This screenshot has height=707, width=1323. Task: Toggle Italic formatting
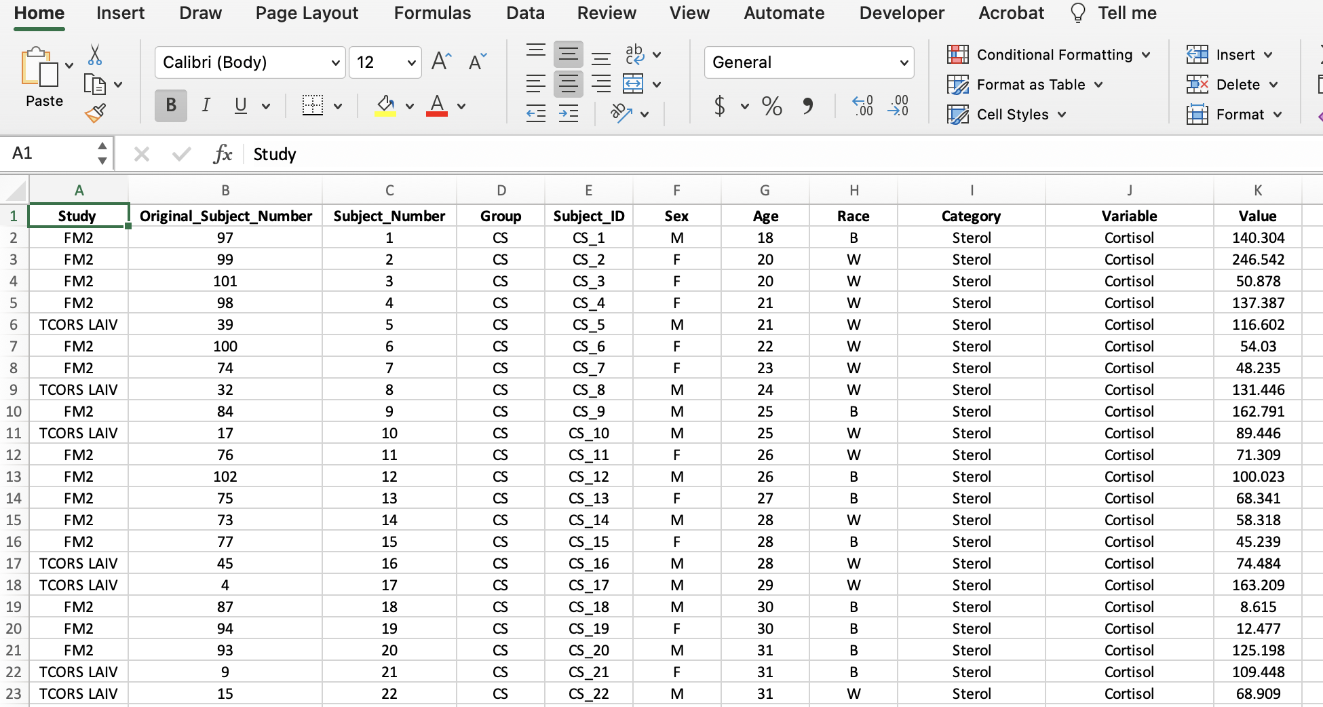[206, 105]
